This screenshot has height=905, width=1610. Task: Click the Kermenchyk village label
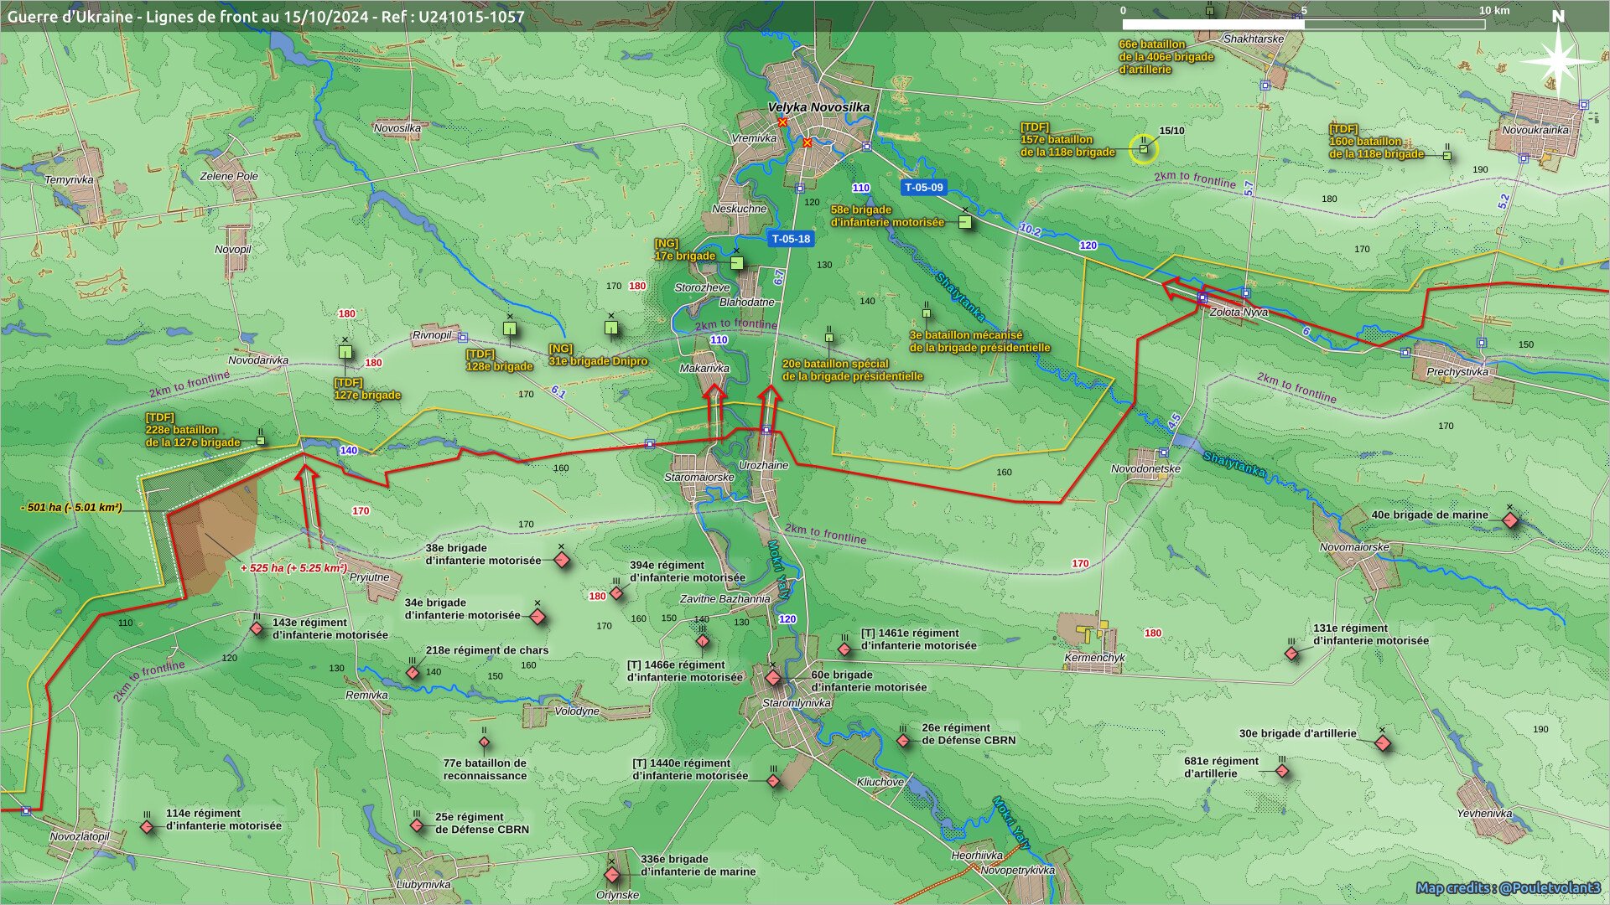click(x=1094, y=658)
